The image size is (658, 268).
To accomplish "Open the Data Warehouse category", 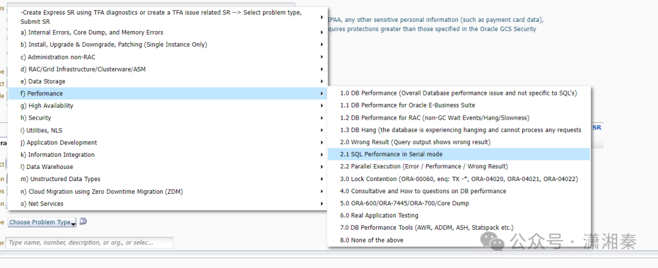I will (46, 167).
